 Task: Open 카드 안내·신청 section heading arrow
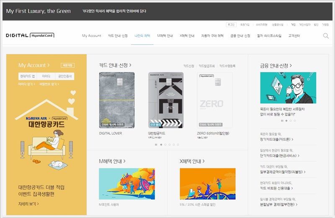coord(130,65)
